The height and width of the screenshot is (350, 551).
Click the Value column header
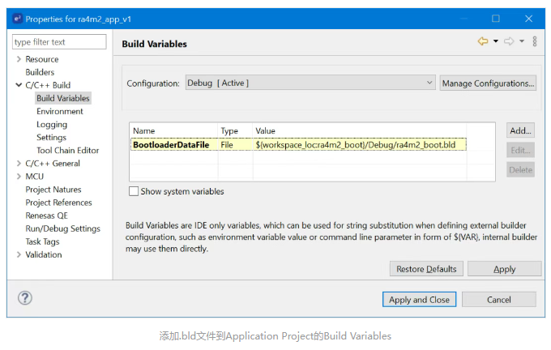pos(360,130)
